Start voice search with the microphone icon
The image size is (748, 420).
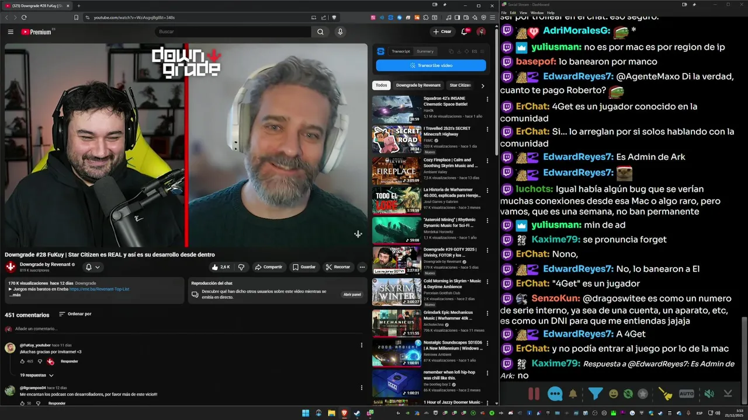[x=340, y=32]
